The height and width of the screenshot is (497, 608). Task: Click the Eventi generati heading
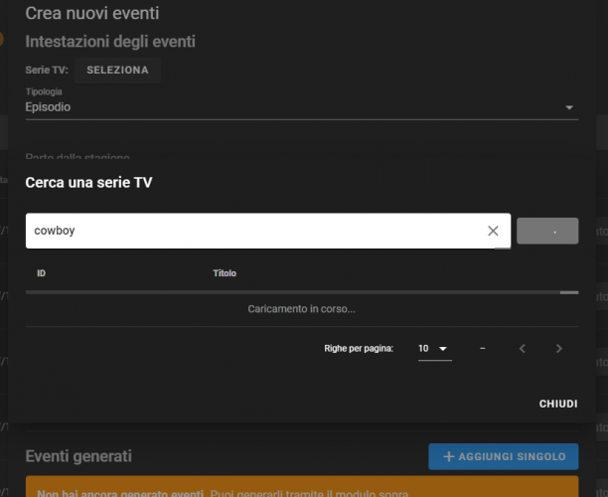click(78, 456)
